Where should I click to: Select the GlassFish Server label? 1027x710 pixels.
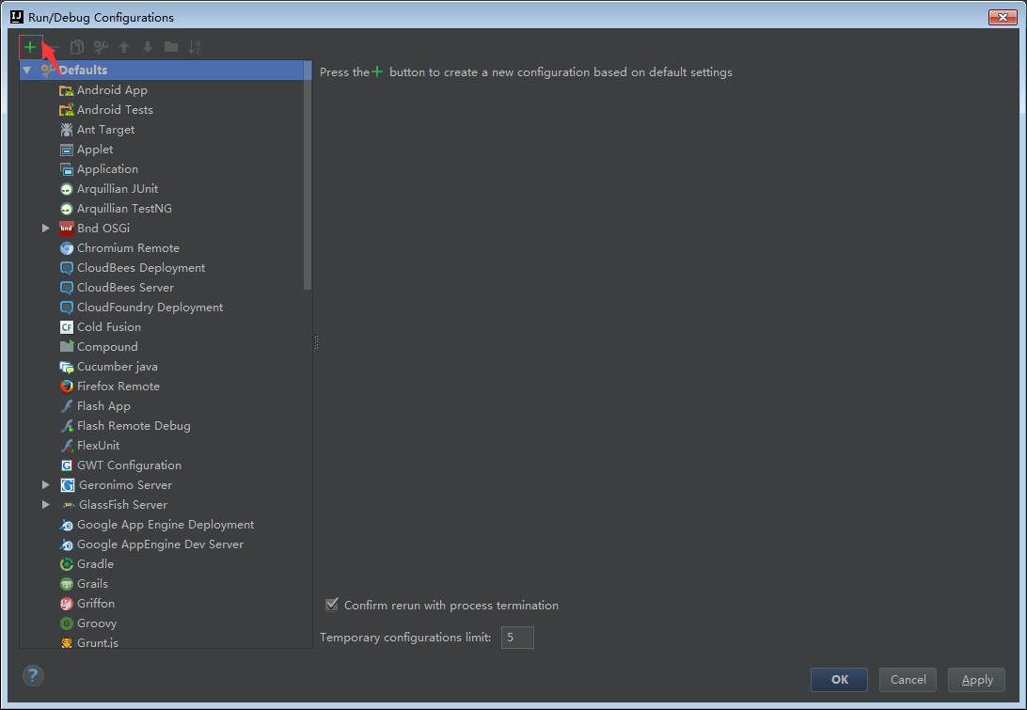coord(123,505)
